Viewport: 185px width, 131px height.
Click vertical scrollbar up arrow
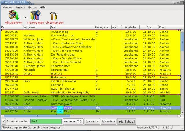point(182,31)
